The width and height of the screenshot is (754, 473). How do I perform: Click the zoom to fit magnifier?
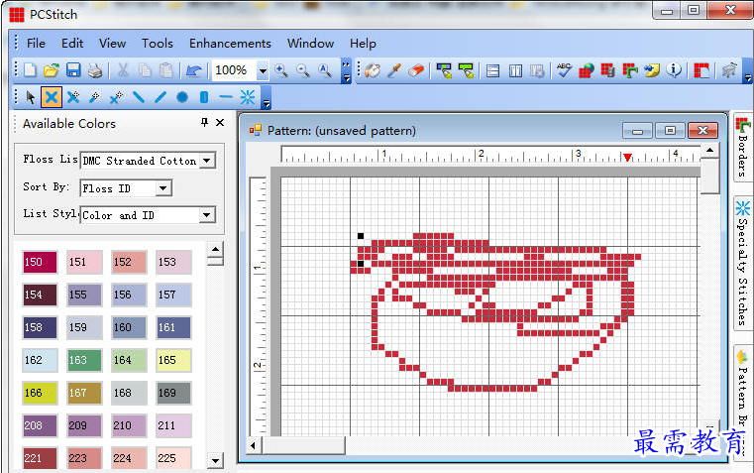[325, 70]
